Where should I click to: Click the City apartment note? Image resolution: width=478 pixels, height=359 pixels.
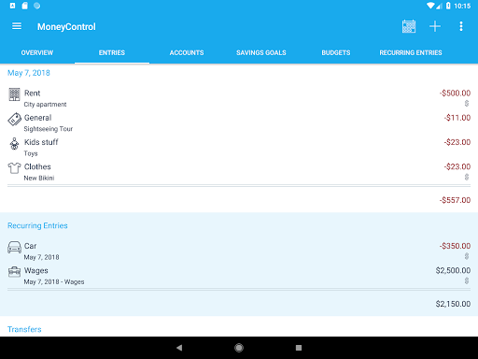45,105
